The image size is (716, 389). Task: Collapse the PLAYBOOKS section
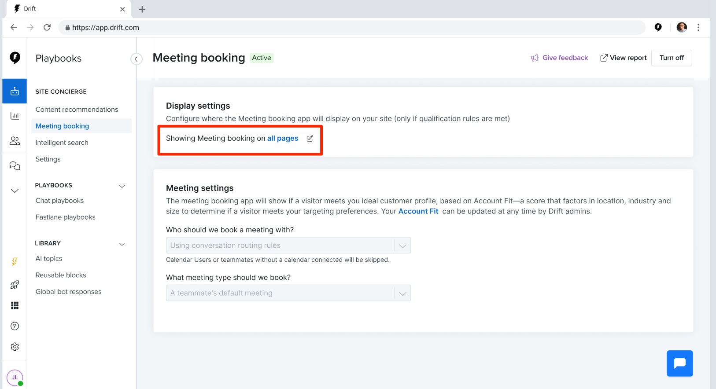pyautogui.click(x=122, y=186)
